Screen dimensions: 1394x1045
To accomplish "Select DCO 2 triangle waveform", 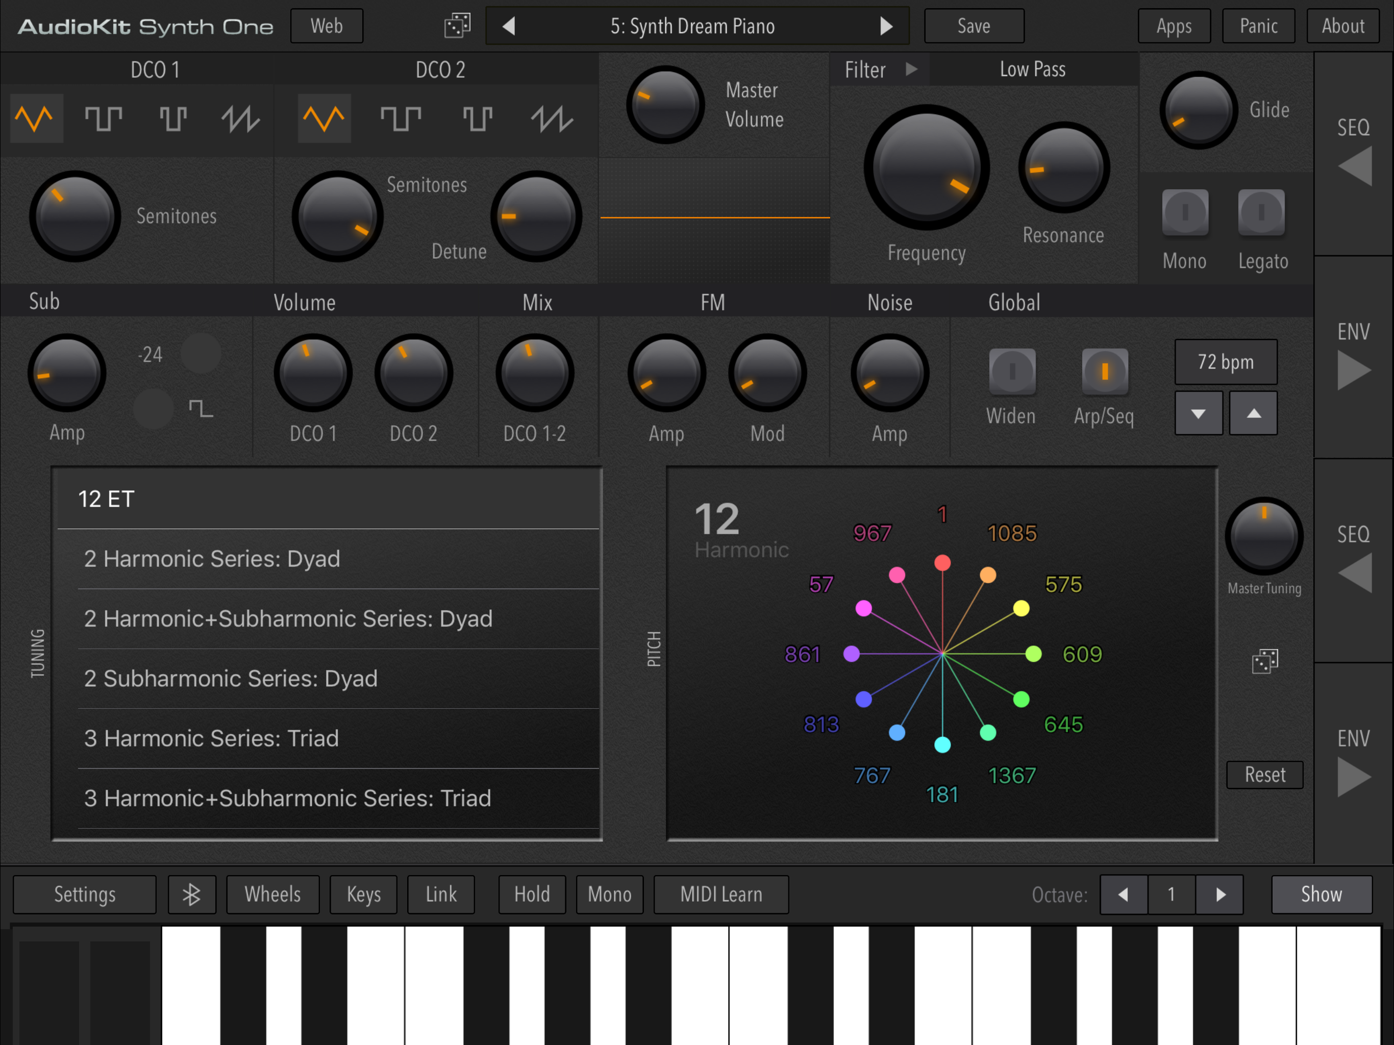I will pyautogui.click(x=324, y=118).
